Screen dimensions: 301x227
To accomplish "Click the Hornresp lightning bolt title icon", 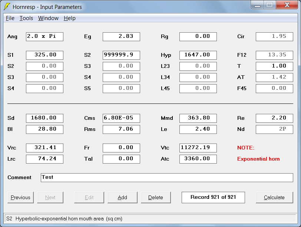I will coord(7,7).
